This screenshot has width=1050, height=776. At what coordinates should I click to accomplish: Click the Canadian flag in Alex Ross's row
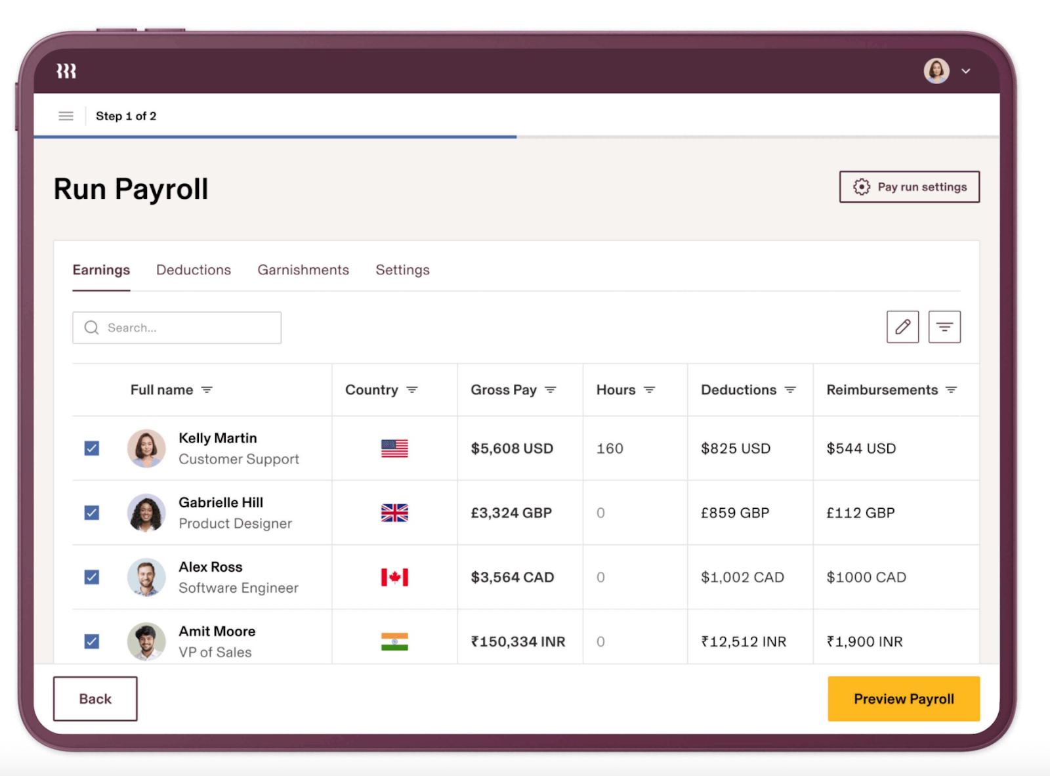point(394,578)
